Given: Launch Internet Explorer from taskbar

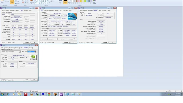Looking at the screenshot, I should click(x=8, y=94).
